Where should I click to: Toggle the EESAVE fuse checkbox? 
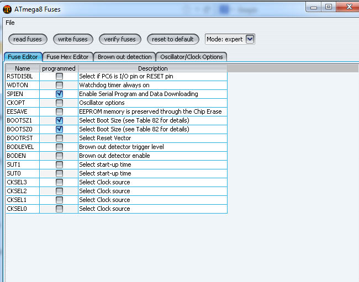(x=59, y=111)
